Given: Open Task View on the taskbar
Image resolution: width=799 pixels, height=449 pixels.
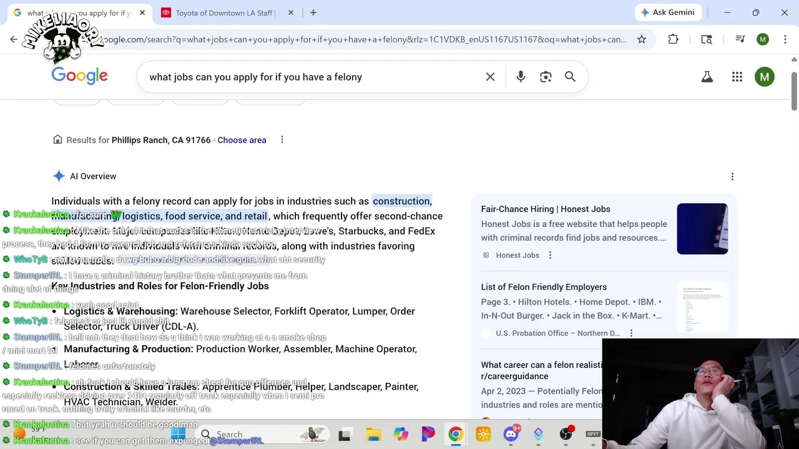Looking at the screenshot, I should pyautogui.click(x=344, y=434).
